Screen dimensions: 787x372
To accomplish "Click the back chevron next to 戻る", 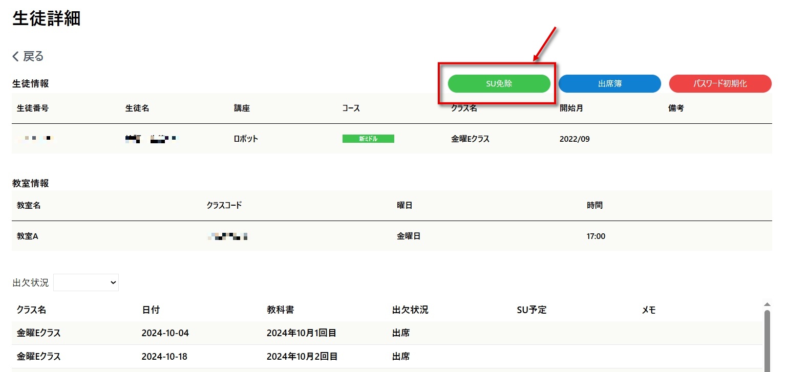I will click(x=16, y=56).
